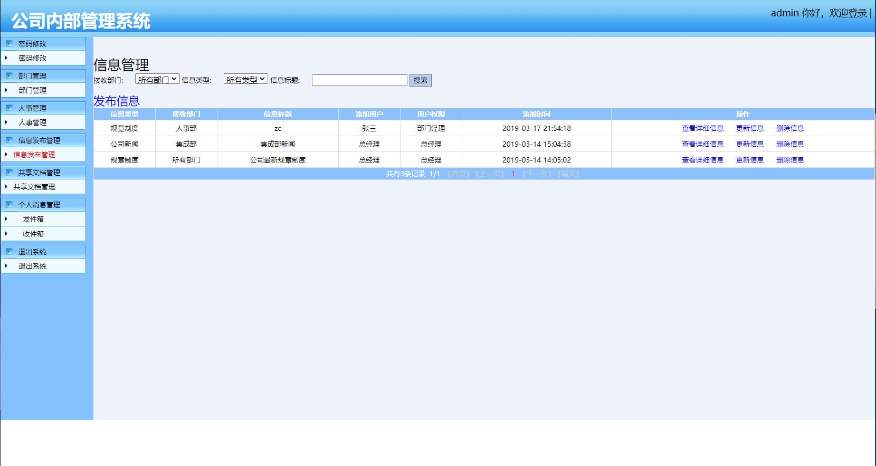Open 人事管理 sidebar menu item
876x466 pixels.
33,122
